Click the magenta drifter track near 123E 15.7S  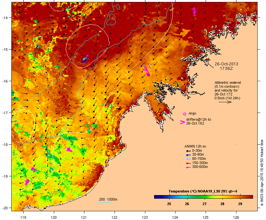click(x=146, y=71)
